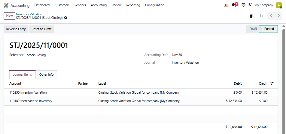Open the Odoo home apps icon
286x134 pixels.
[x=6, y=5]
